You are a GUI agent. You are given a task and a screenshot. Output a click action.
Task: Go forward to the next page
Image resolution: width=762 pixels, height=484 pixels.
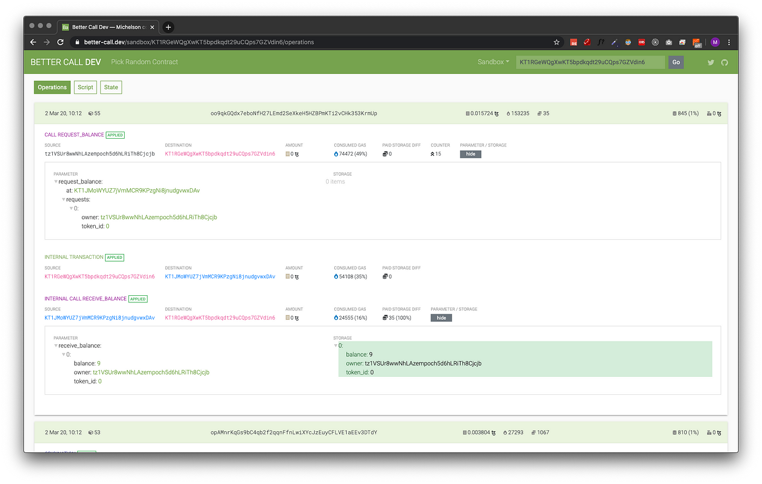(47, 42)
